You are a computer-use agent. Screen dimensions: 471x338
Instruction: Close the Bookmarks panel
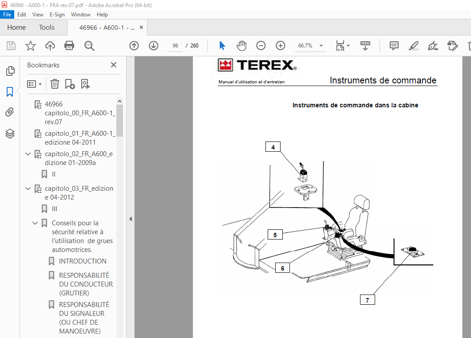(114, 65)
